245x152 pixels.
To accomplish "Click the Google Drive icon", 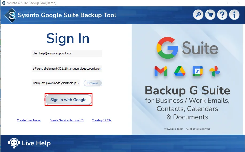I will [x=180, y=71].
